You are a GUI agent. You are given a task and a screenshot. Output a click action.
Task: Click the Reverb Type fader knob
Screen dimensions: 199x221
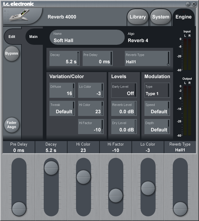click(x=180, y=209)
